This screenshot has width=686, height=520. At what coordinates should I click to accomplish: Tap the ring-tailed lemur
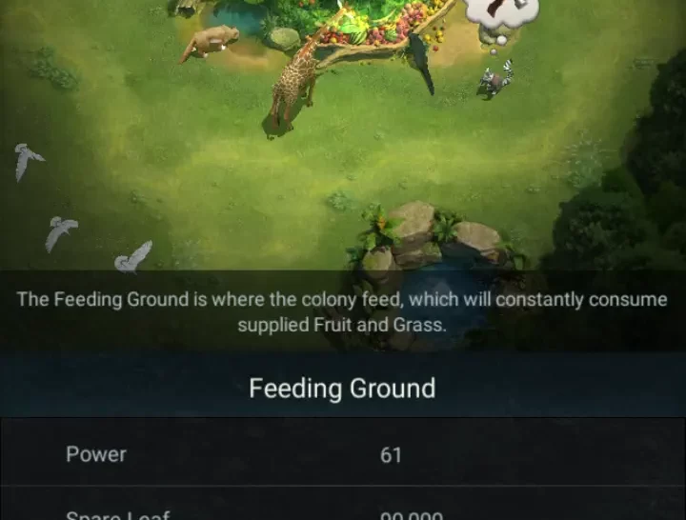tap(495, 81)
